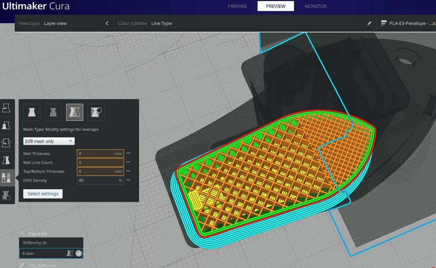This screenshot has height=268, width=436.
Task: Remove the Infill Density setting
Action: (x=128, y=180)
